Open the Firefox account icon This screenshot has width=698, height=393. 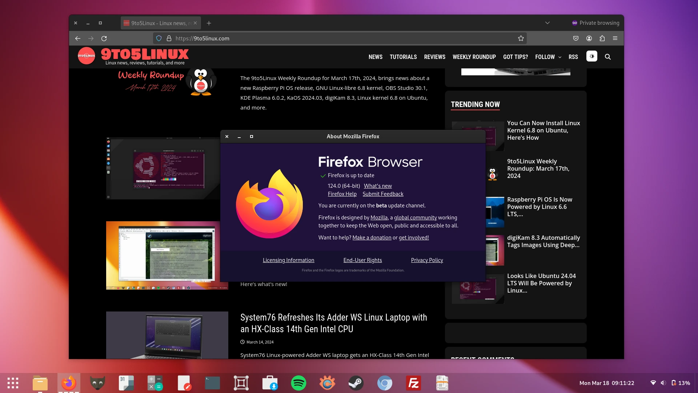click(x=589, y=38)
